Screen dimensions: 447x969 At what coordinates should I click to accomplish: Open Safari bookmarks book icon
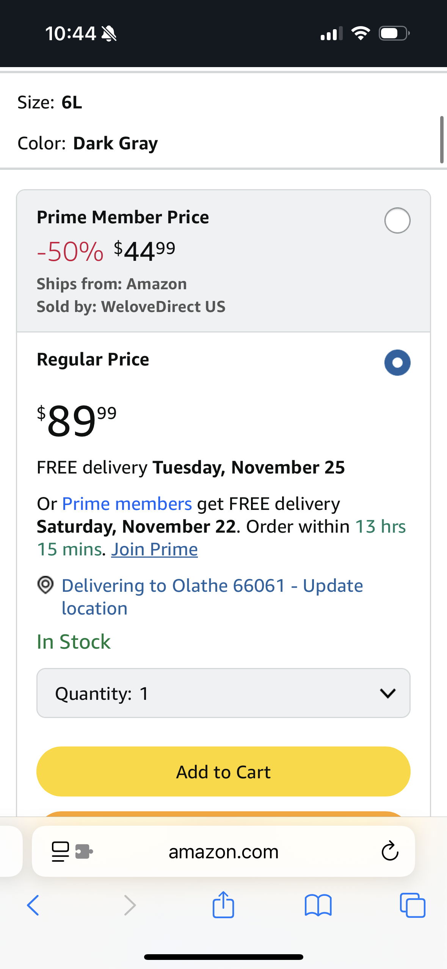(318, 905)
